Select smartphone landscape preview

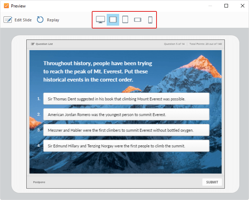point(138,20)
